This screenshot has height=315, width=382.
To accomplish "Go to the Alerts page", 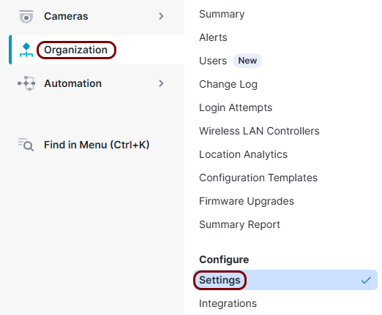I will (x=213, y=37).
